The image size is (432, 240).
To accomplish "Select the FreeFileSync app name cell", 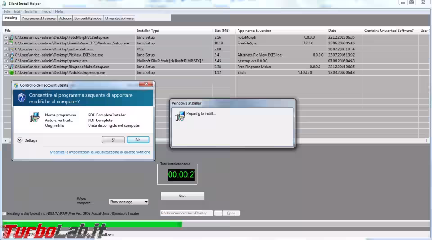I will [x=247, y=43].
